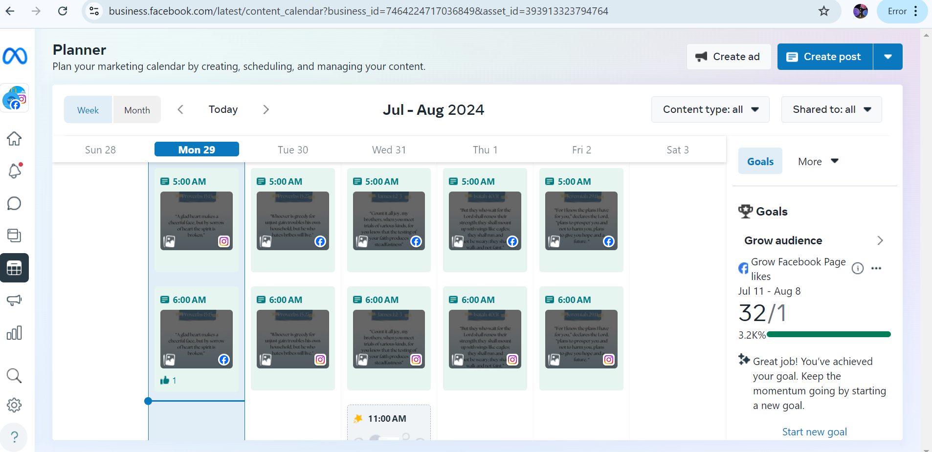The width and height of the screenshot is (932, 452).
Task: Open Thursday's 6:00 AM post thumbnail
Action: (x=485, y=339)
